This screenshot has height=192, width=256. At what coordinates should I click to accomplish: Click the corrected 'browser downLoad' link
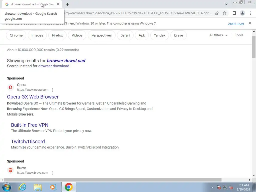tap(66, 60)
